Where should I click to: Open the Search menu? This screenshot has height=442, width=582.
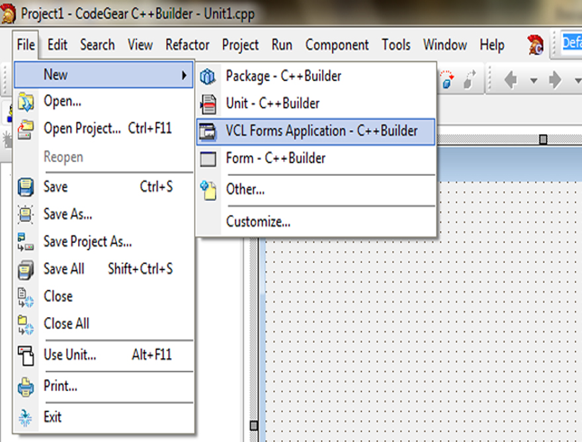[x=97, y=45]
